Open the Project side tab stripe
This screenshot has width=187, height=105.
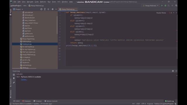pyautogui.click(x=11, y=12)
